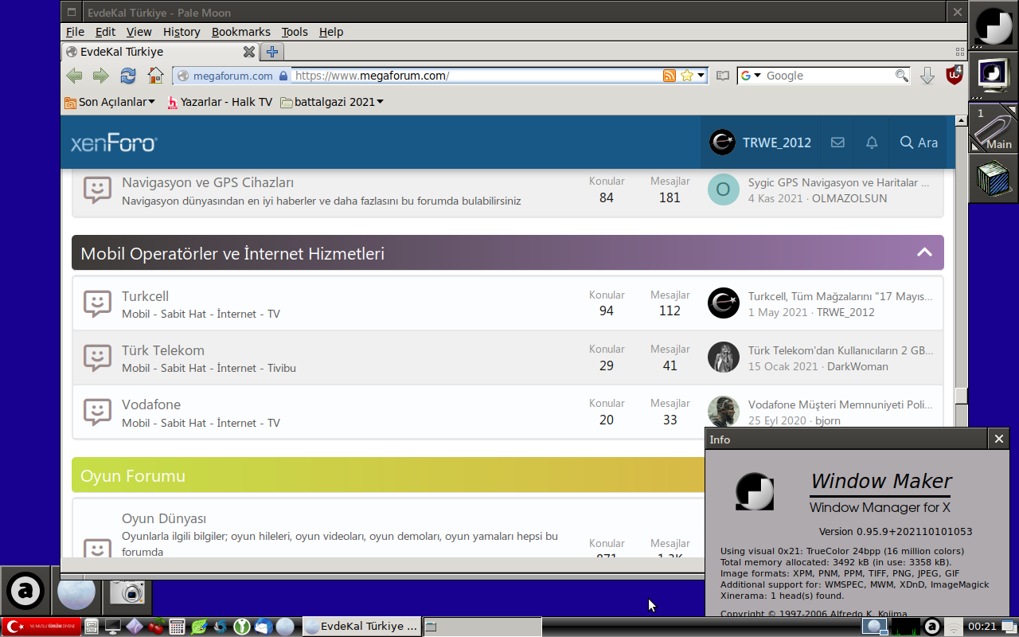1019x637 pixels.
Task: Open the address bar history dropdown arrow
Action: 701,76
